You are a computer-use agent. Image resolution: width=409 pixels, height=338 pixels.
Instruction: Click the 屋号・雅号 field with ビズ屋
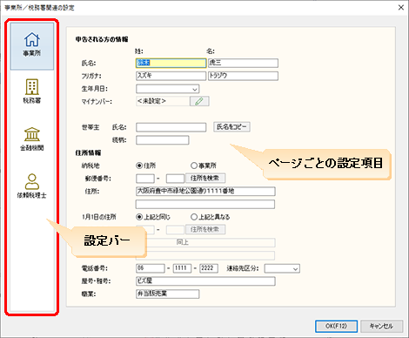pyautogui.click(x=205, y=281)
